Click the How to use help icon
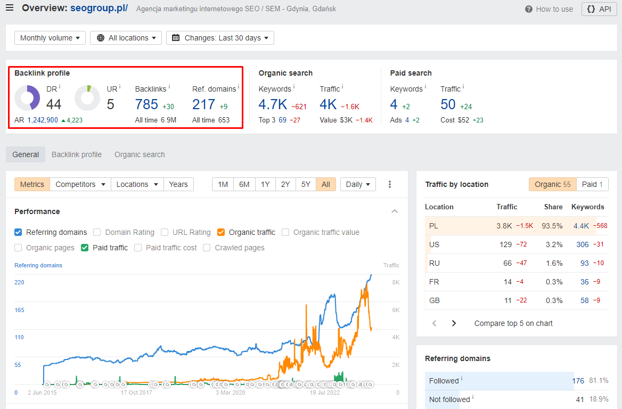 pyautogui.click(x=528, y=9)
